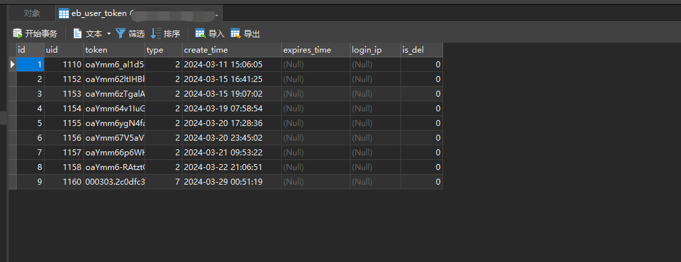The height and width of the screenshot is (262, 681).
Task: Click the Sort (排序) icon
Action: 156,33
